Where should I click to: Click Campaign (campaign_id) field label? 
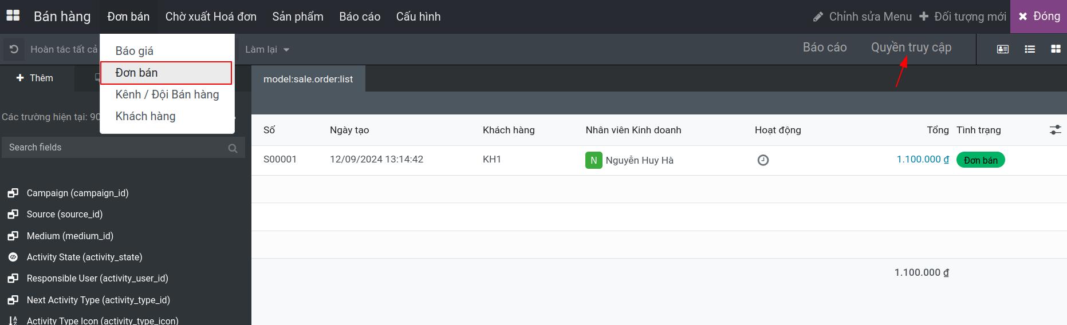pyautogui.click(x=77, y=193)
